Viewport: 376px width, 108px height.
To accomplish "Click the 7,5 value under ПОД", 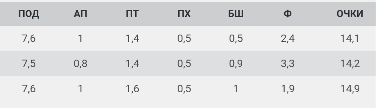I will 29,64.
